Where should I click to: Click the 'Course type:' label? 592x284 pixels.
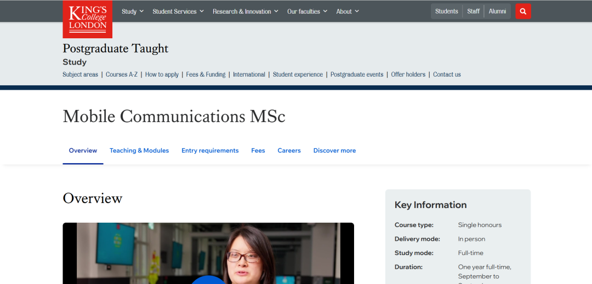pyautogui.click(x=414, y=225)
